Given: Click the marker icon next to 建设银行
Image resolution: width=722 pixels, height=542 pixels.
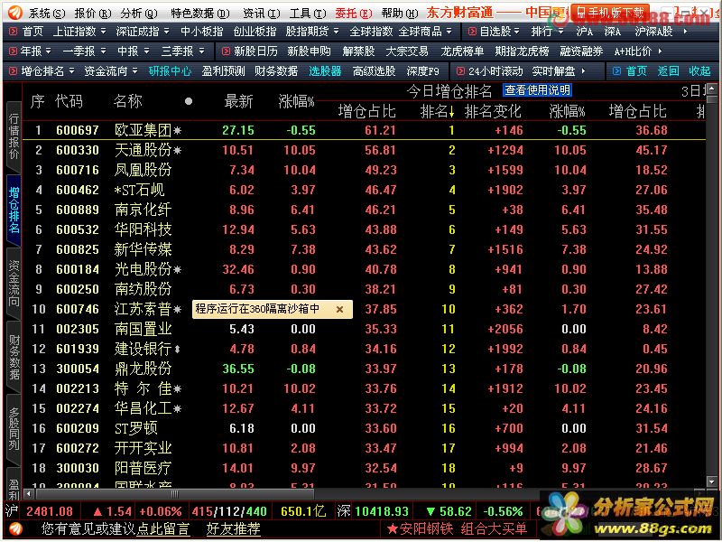Looking at the screenshot, I should pyautogui.click(x=177, y=350).
